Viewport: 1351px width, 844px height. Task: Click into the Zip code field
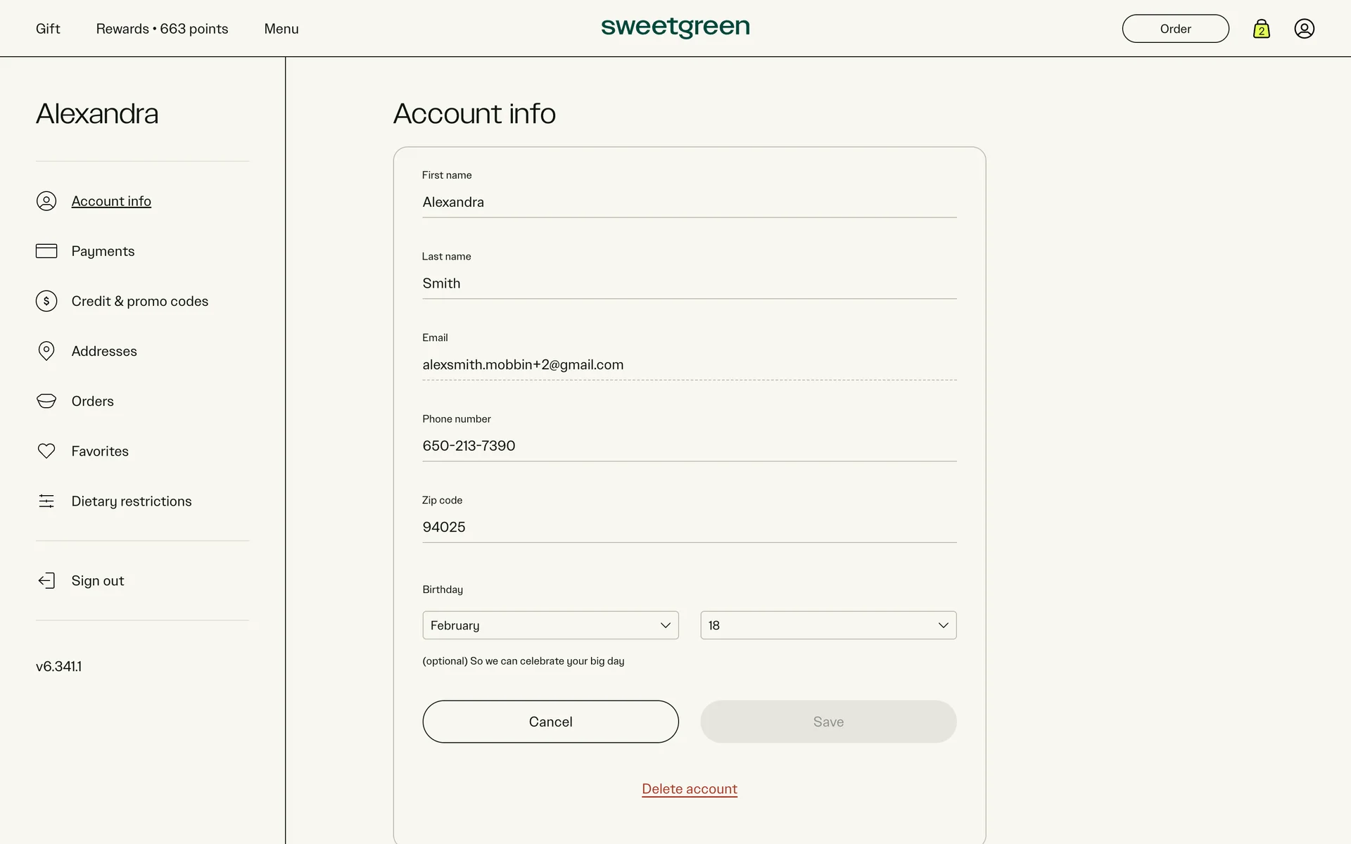[689, 527]
